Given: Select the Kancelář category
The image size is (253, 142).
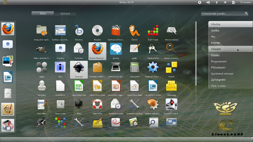Looking at the screenshot, I should pyautogui.click(x=231, y=49).
